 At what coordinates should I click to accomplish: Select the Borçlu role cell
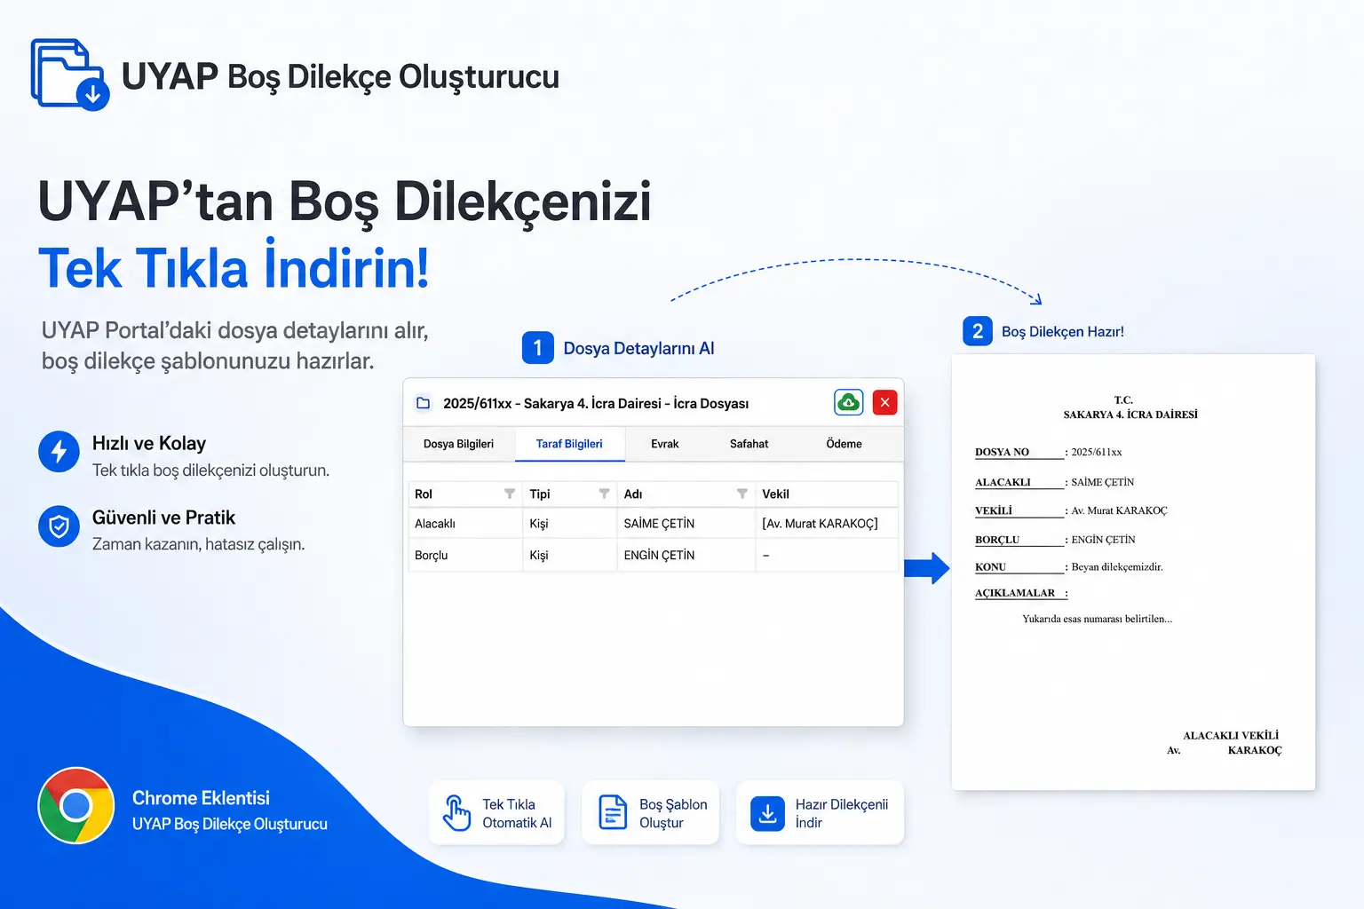(465, 555)
